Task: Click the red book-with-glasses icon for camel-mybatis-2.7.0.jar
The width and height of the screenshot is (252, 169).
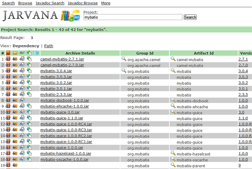Action: tap(8, 65)
